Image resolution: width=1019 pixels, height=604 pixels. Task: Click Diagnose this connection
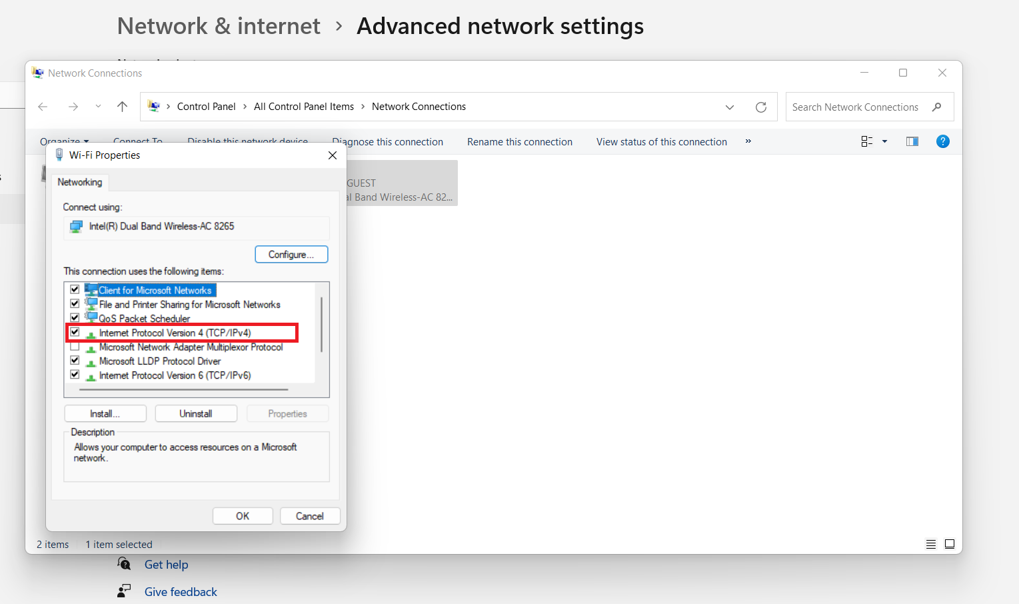[388, 142]
